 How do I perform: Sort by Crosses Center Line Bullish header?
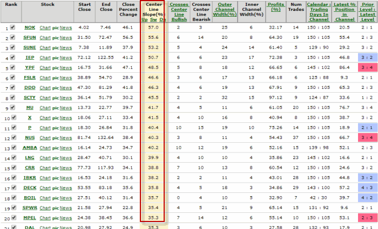tap(179, 12)
